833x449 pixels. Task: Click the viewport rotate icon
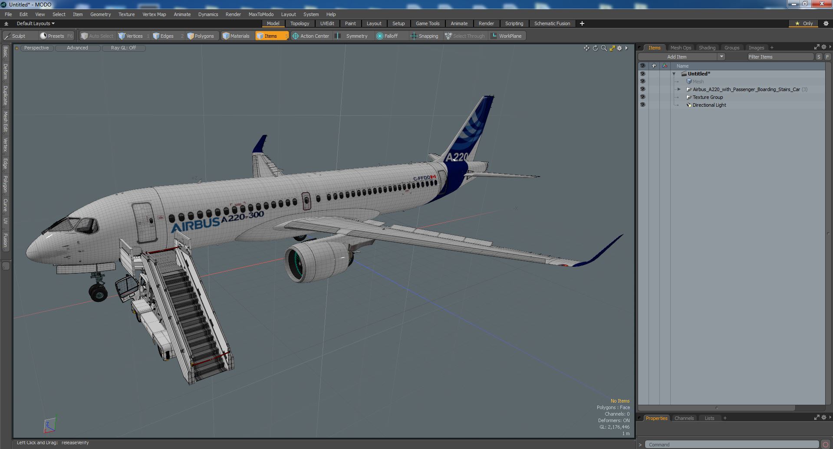click(x=595, y=48)
